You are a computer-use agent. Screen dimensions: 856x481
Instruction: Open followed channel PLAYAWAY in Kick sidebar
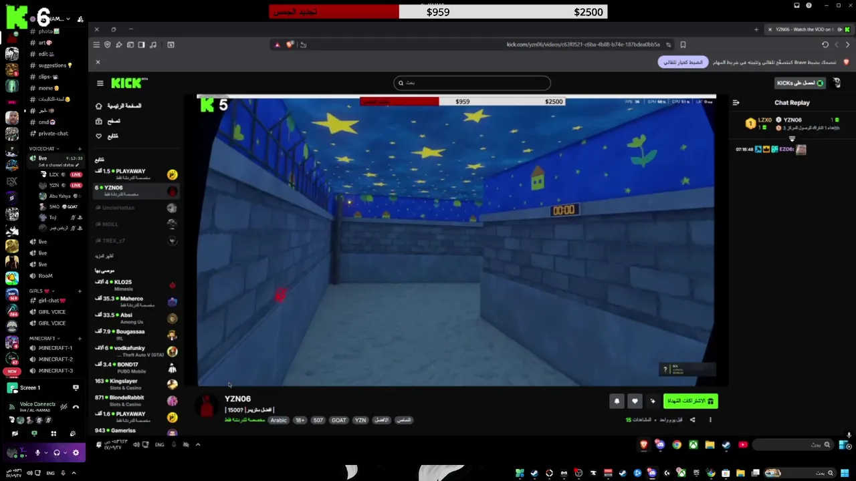coord(136,174)
